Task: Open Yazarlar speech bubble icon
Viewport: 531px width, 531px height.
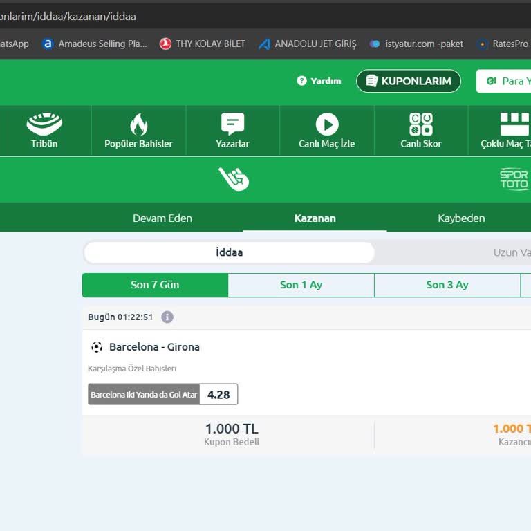Action: (232, 124)
